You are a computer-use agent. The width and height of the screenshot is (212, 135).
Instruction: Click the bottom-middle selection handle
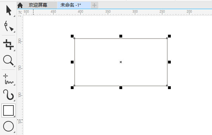[121, 88]
